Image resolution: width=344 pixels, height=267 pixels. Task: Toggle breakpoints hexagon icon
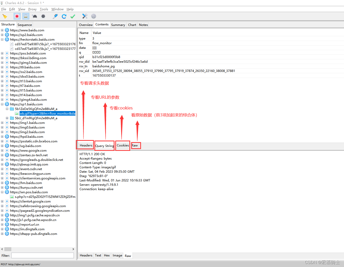coord(43,16)
